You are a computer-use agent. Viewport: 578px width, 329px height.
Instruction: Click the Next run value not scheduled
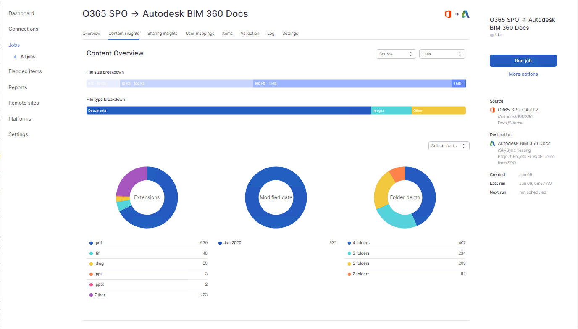tap(533, 192)
